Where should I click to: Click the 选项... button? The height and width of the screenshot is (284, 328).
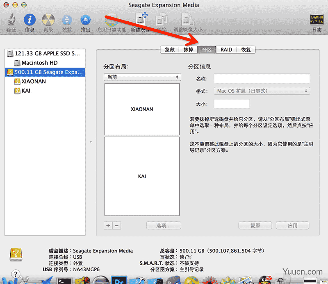164,225
